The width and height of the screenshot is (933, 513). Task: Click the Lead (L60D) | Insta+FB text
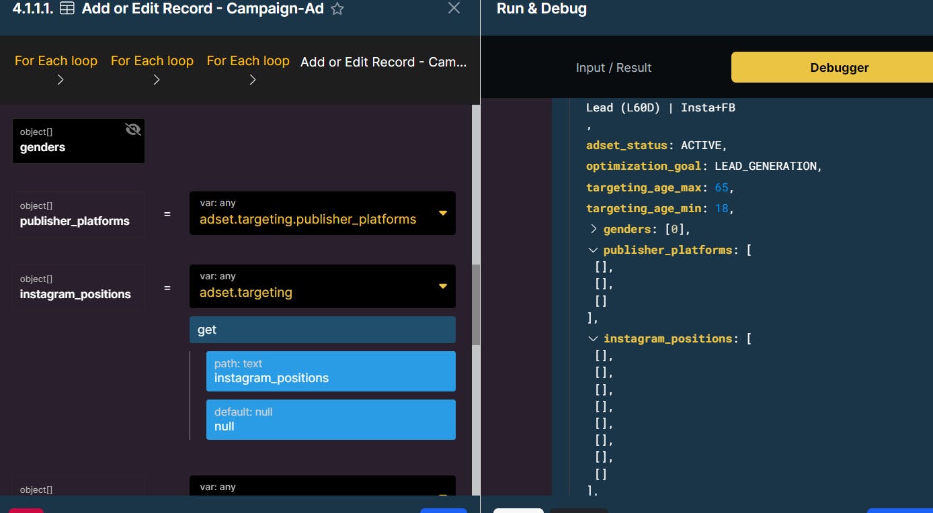click(661, 107)
